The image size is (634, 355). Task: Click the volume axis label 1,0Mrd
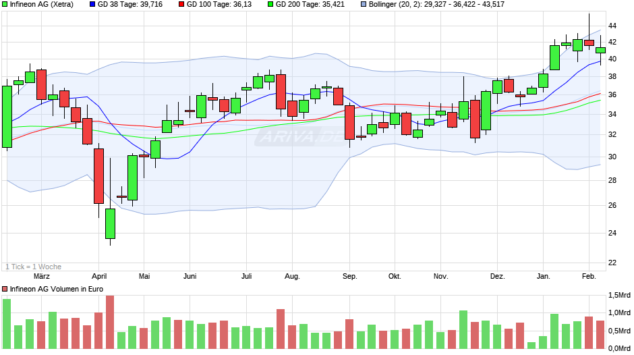click(619, 312)
